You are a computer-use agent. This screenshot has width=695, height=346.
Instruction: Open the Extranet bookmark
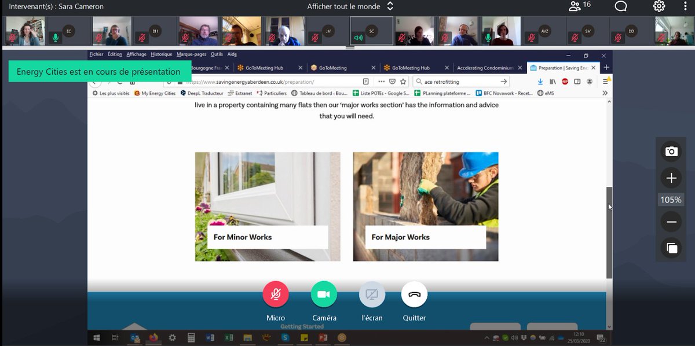(x=240, y=93)
